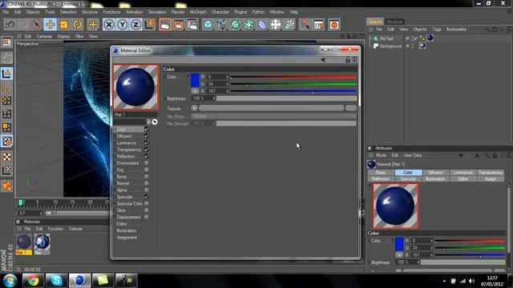Open the Tags menu in Objects manager

point(436,30)
